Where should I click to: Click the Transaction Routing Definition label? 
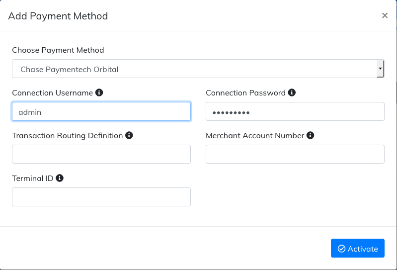pyautogui.click(x=68, y=136)
